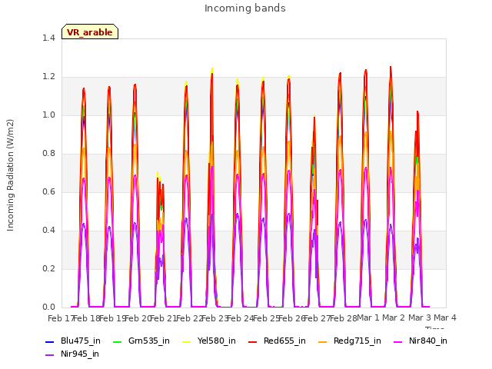The height and width of the screenshot is (369, 492).
Task: Toggle the Nir945_in legend entry
Action: click(x=72, y=354)
